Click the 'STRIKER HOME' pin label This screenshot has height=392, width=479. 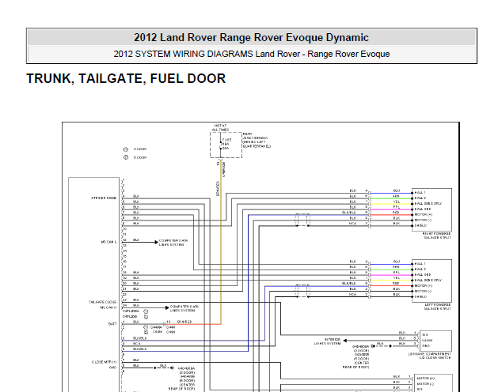click(104, 198)
